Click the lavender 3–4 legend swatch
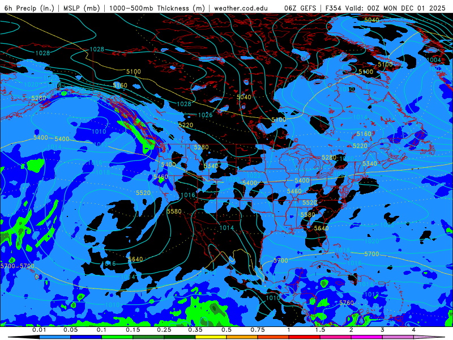Screen dimensions: 453x340 click(398, 337)
